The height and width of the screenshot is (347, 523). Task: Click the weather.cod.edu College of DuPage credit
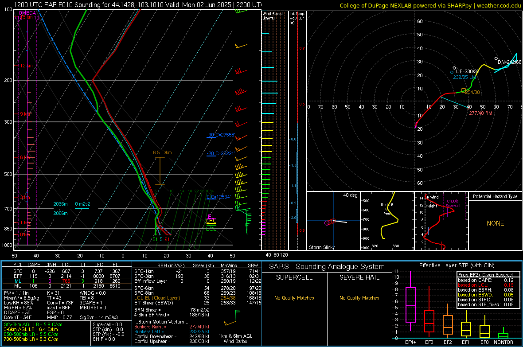click(x=430, y=5)
